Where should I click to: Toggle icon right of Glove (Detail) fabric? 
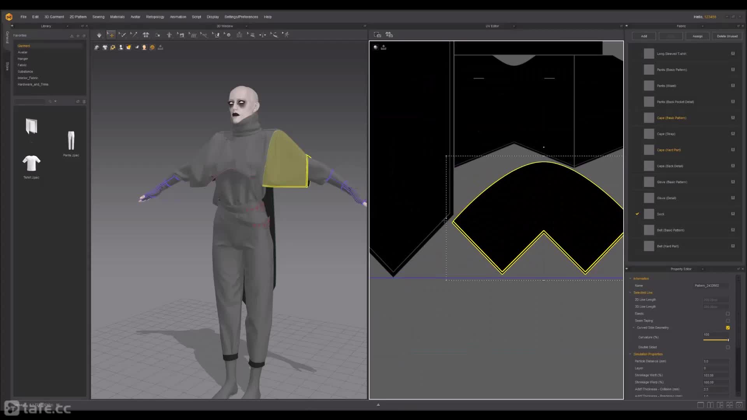coord(733,198)
